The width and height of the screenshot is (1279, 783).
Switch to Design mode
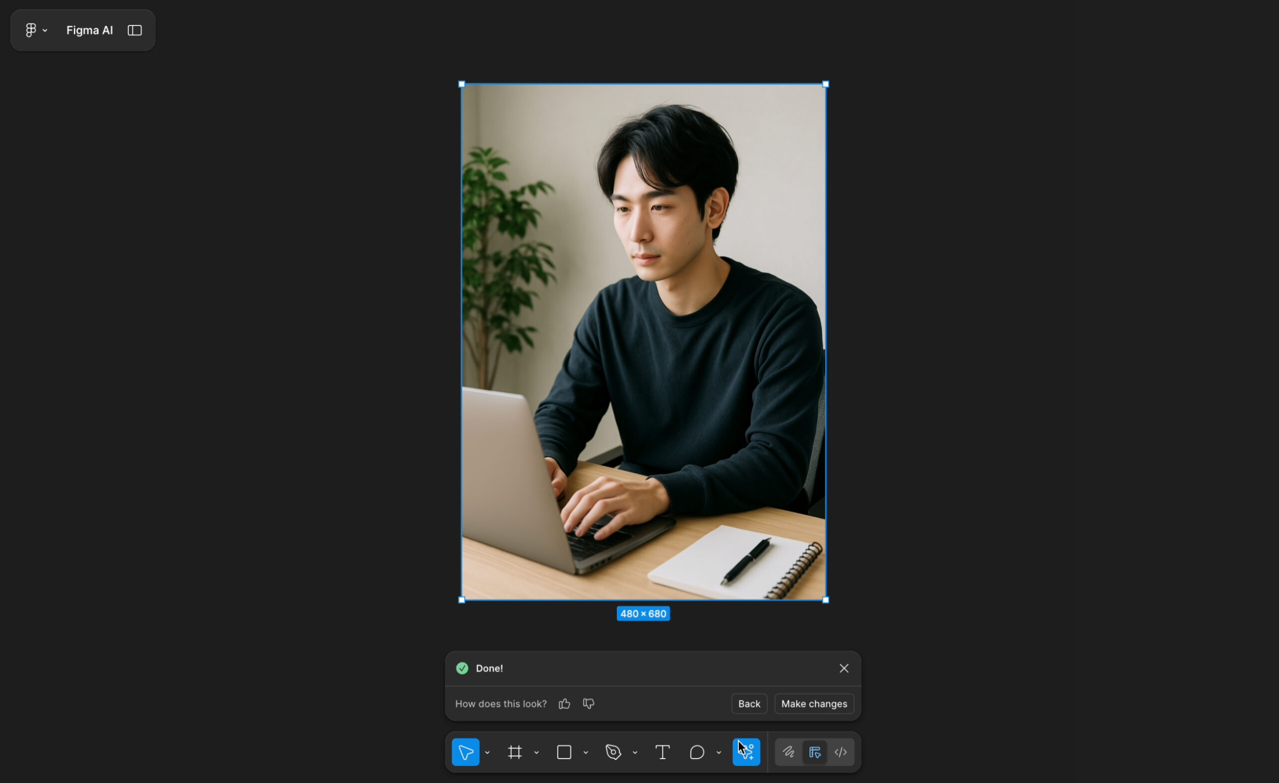pyautogui.click(x=815, y=752)
